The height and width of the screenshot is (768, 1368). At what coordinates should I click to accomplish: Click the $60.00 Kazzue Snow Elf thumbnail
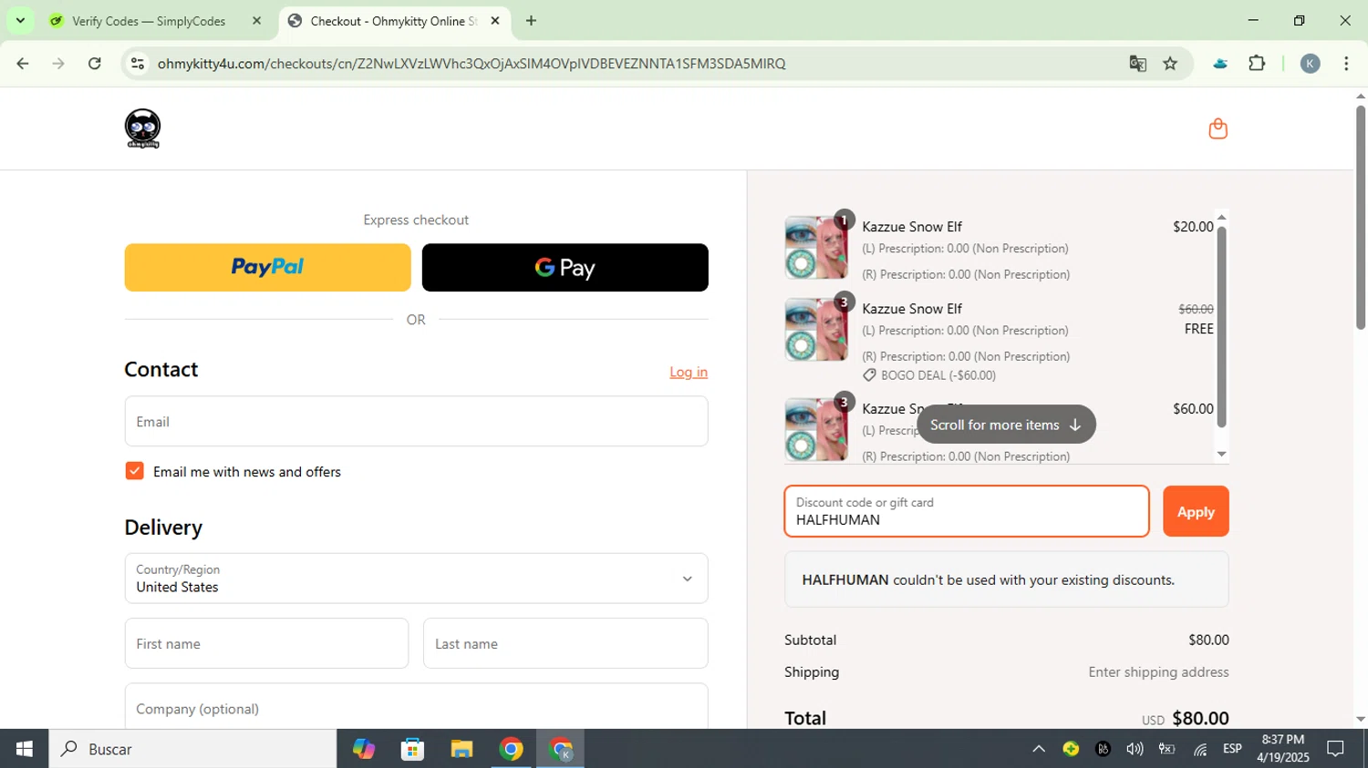pos(816,429)
